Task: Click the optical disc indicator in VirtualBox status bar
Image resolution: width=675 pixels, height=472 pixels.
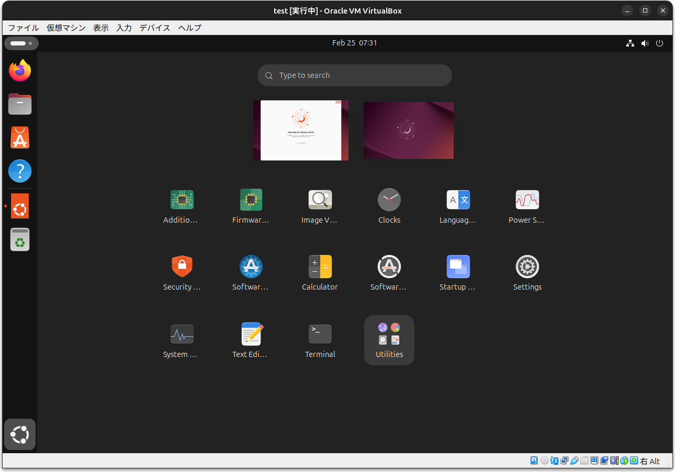Action: [544, 461]
